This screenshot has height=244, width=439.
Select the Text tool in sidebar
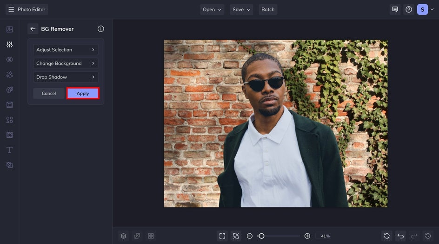(x=9, y=150)
